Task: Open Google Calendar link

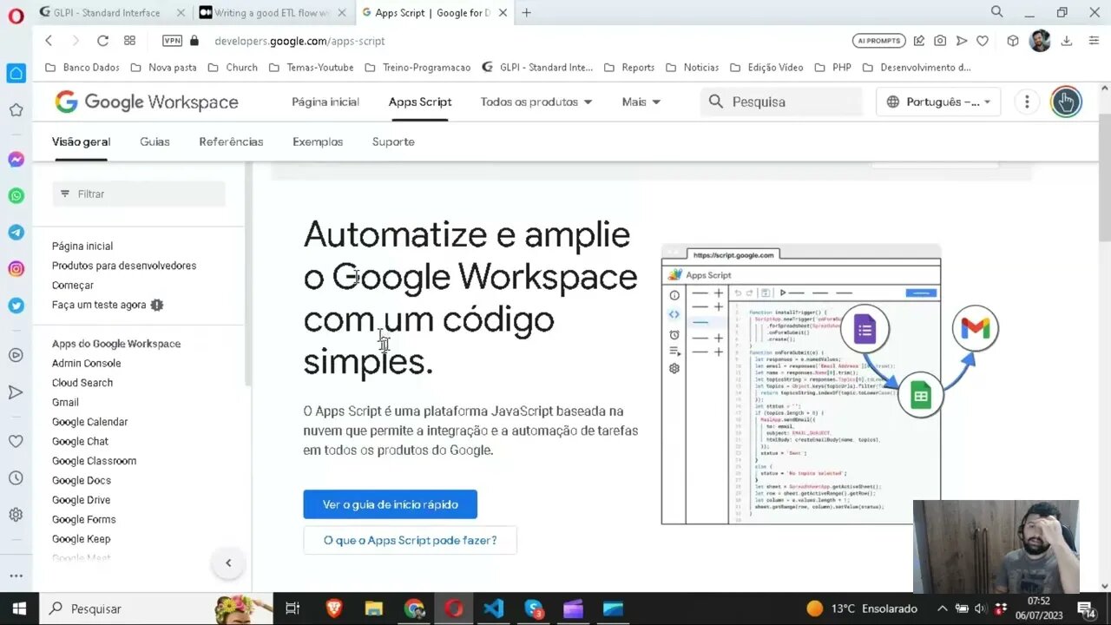Action: [89, 422]
